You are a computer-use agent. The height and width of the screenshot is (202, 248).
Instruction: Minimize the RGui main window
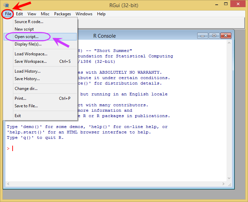[217, 4]
